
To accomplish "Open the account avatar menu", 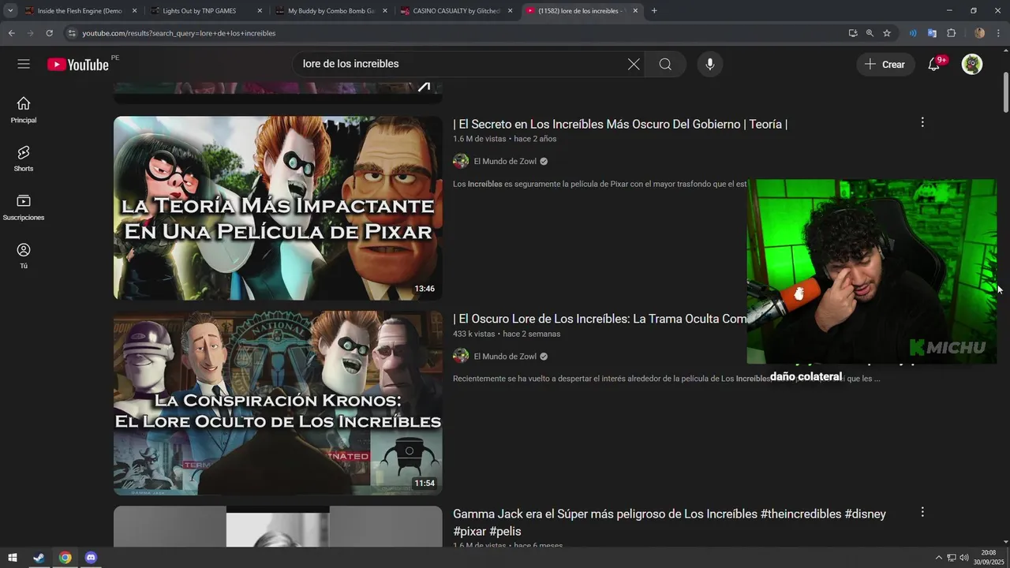I will tap(972, 65).
